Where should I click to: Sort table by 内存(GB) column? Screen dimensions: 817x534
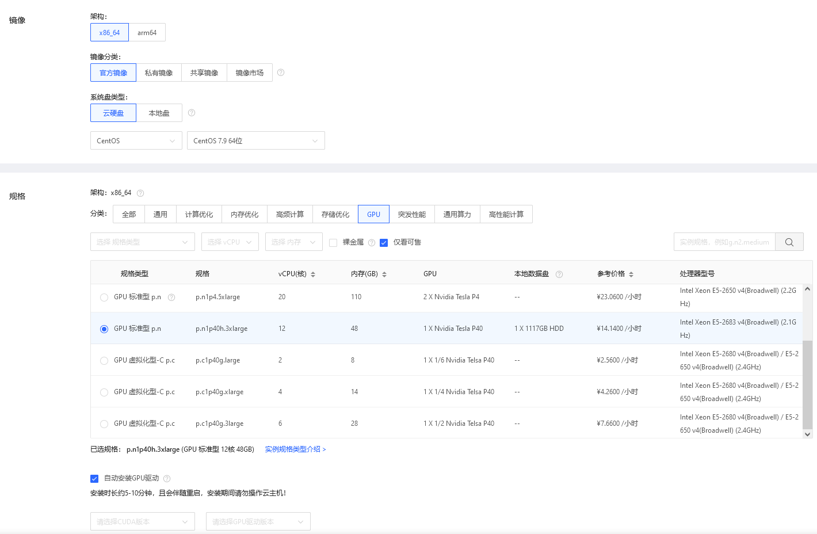384,274
